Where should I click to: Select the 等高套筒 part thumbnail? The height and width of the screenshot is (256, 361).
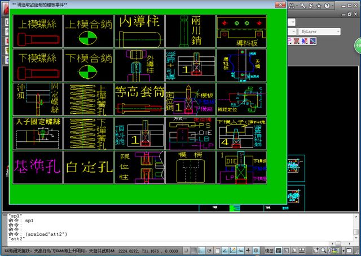point(139,99)
